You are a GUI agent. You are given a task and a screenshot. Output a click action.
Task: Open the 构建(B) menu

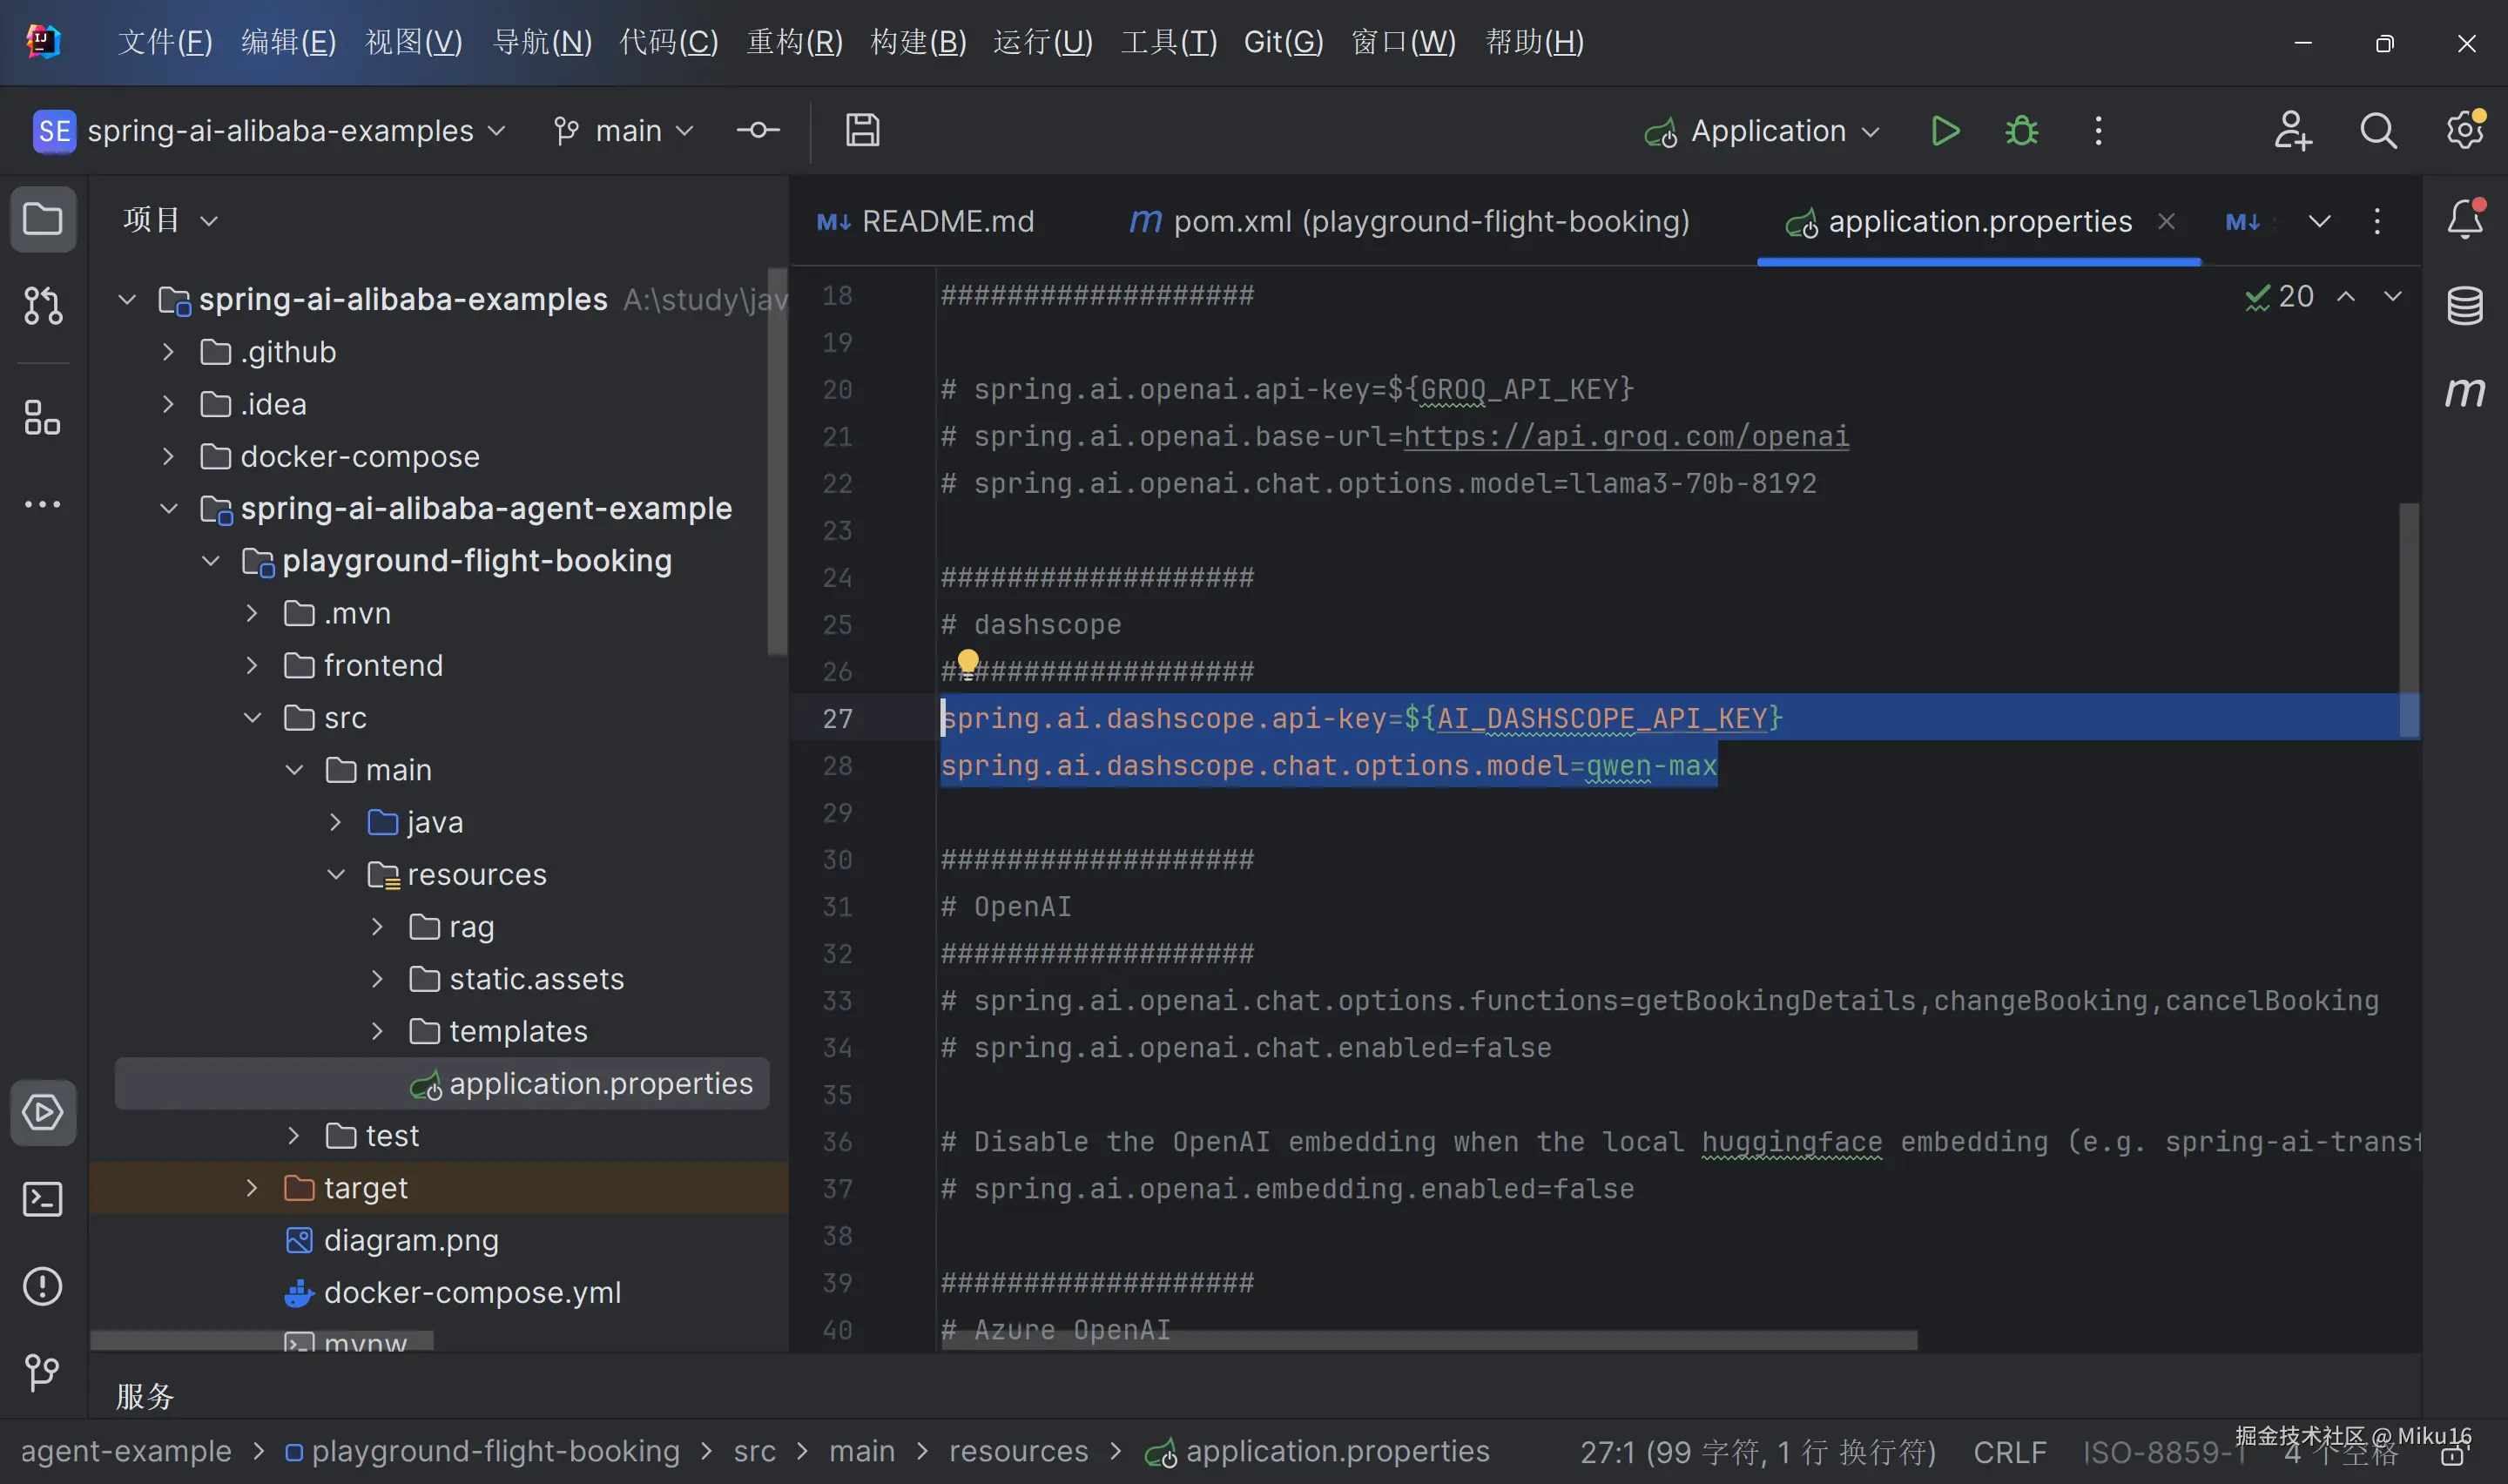tap(918, 42)
